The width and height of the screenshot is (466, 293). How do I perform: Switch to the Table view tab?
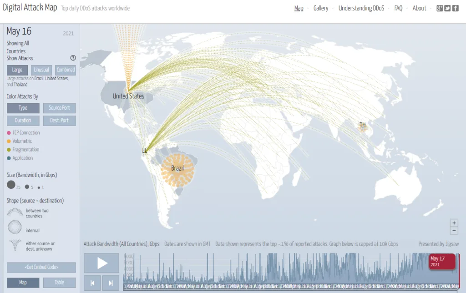click(60, 283)
